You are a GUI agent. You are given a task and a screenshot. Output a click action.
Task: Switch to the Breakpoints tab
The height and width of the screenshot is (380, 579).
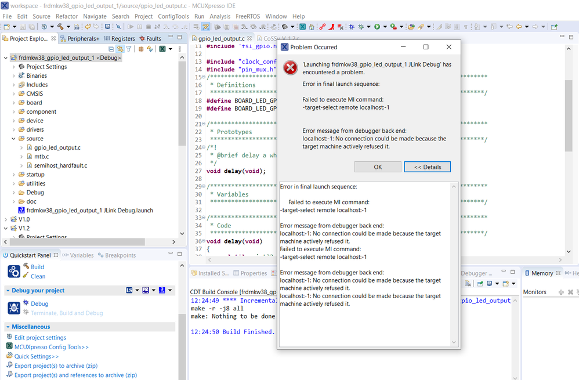click(117, 255)
